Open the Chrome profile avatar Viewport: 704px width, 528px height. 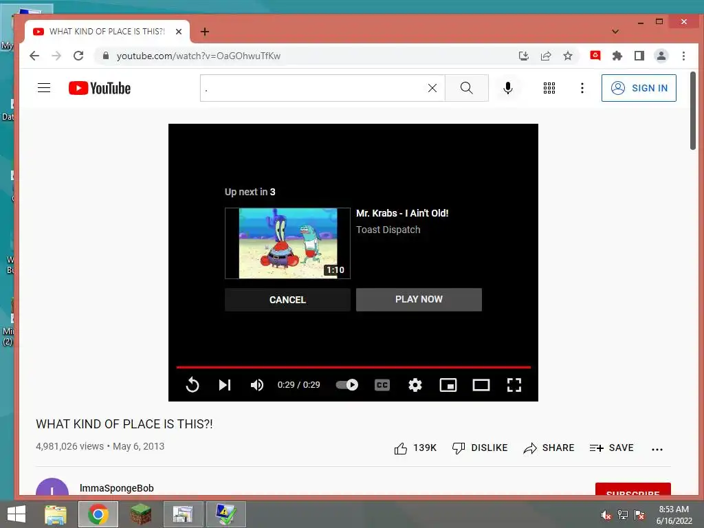(x=661, y=56)
